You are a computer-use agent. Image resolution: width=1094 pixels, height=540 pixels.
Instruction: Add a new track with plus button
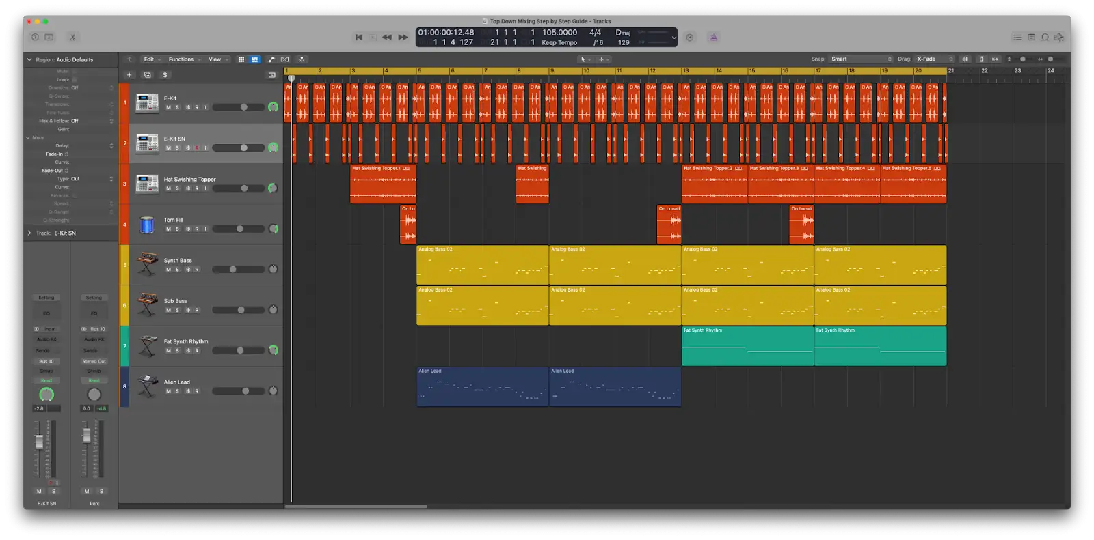[x=129, y=75]
